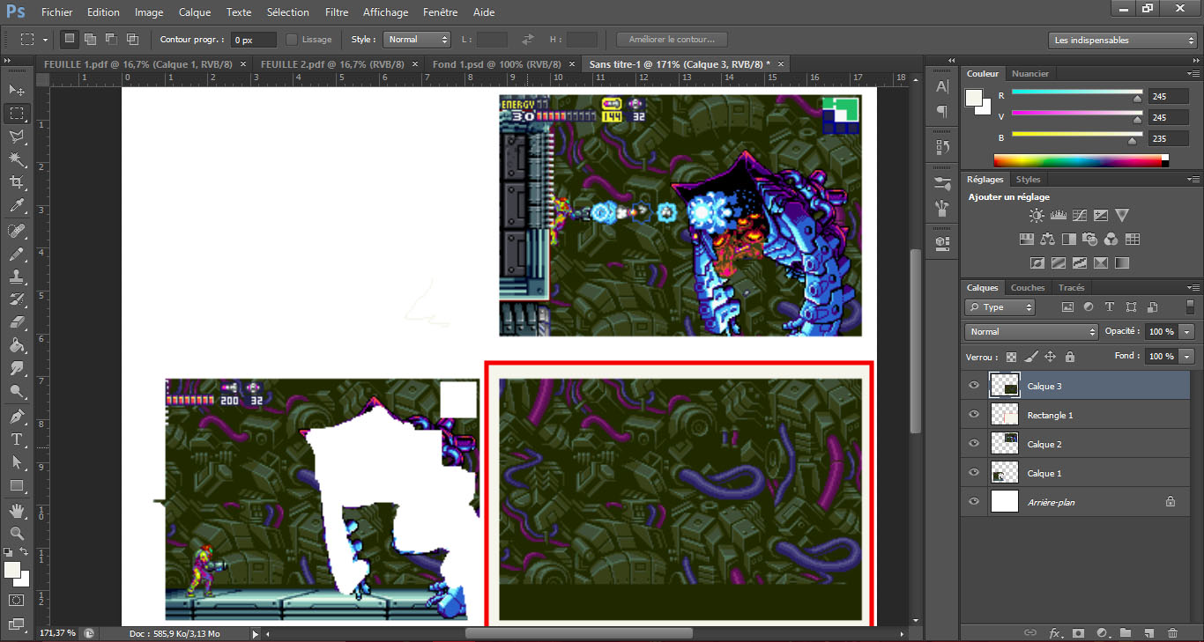
Task: Toggle visibility of Rectangle 1 layer
Action: pos(974,415)
